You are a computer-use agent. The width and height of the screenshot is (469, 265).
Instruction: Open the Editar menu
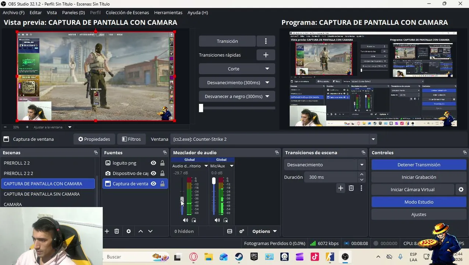(x=36, y=13)
